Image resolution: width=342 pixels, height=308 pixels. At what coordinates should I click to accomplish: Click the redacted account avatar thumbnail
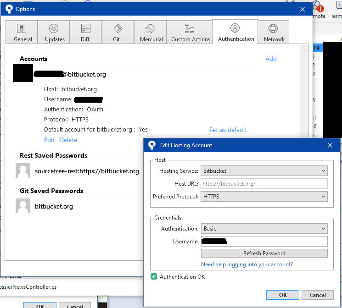pyautogui.click(x=23, y=73)
